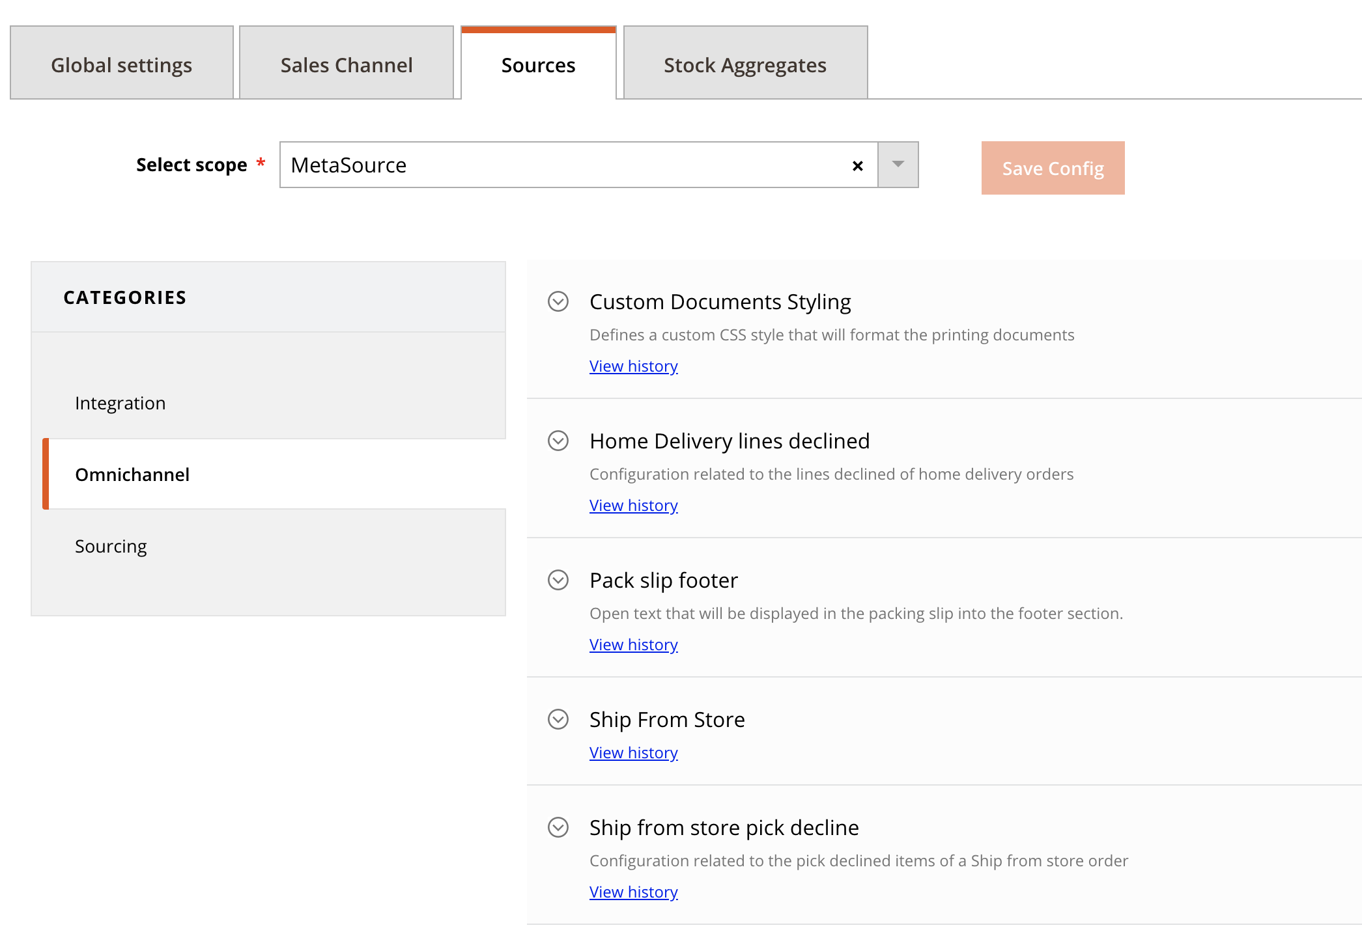This screenshot has width=1362, height=947.
Task: Click the Select scope label
Action: [192, 165]
